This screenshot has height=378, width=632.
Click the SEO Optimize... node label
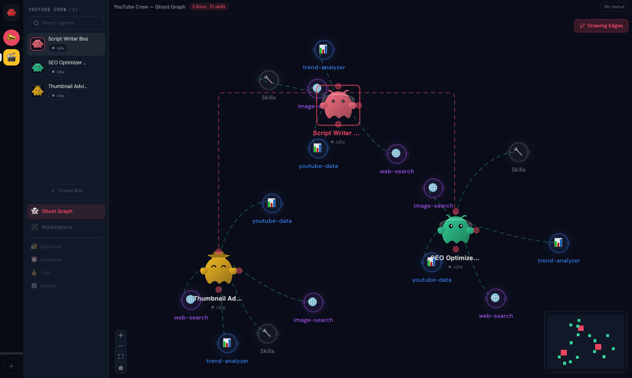click(455, 258)
